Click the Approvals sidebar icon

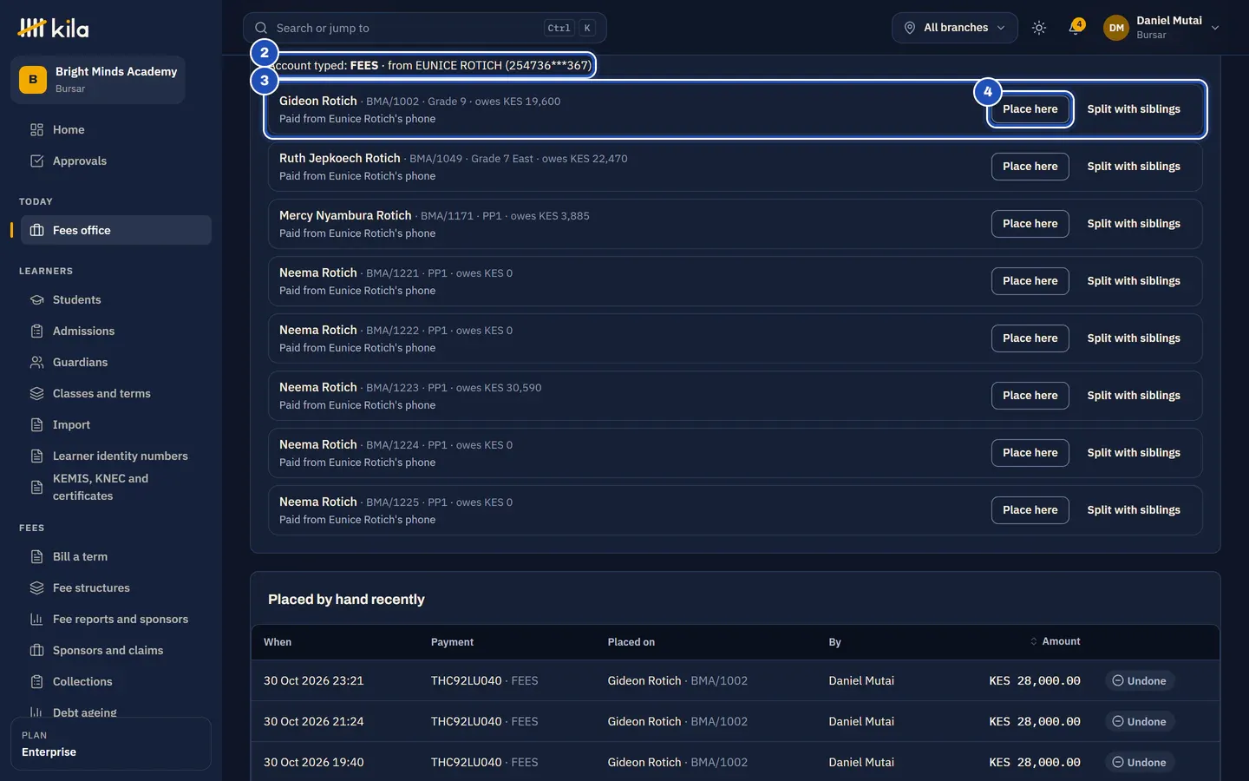click(x=36, y=161)
